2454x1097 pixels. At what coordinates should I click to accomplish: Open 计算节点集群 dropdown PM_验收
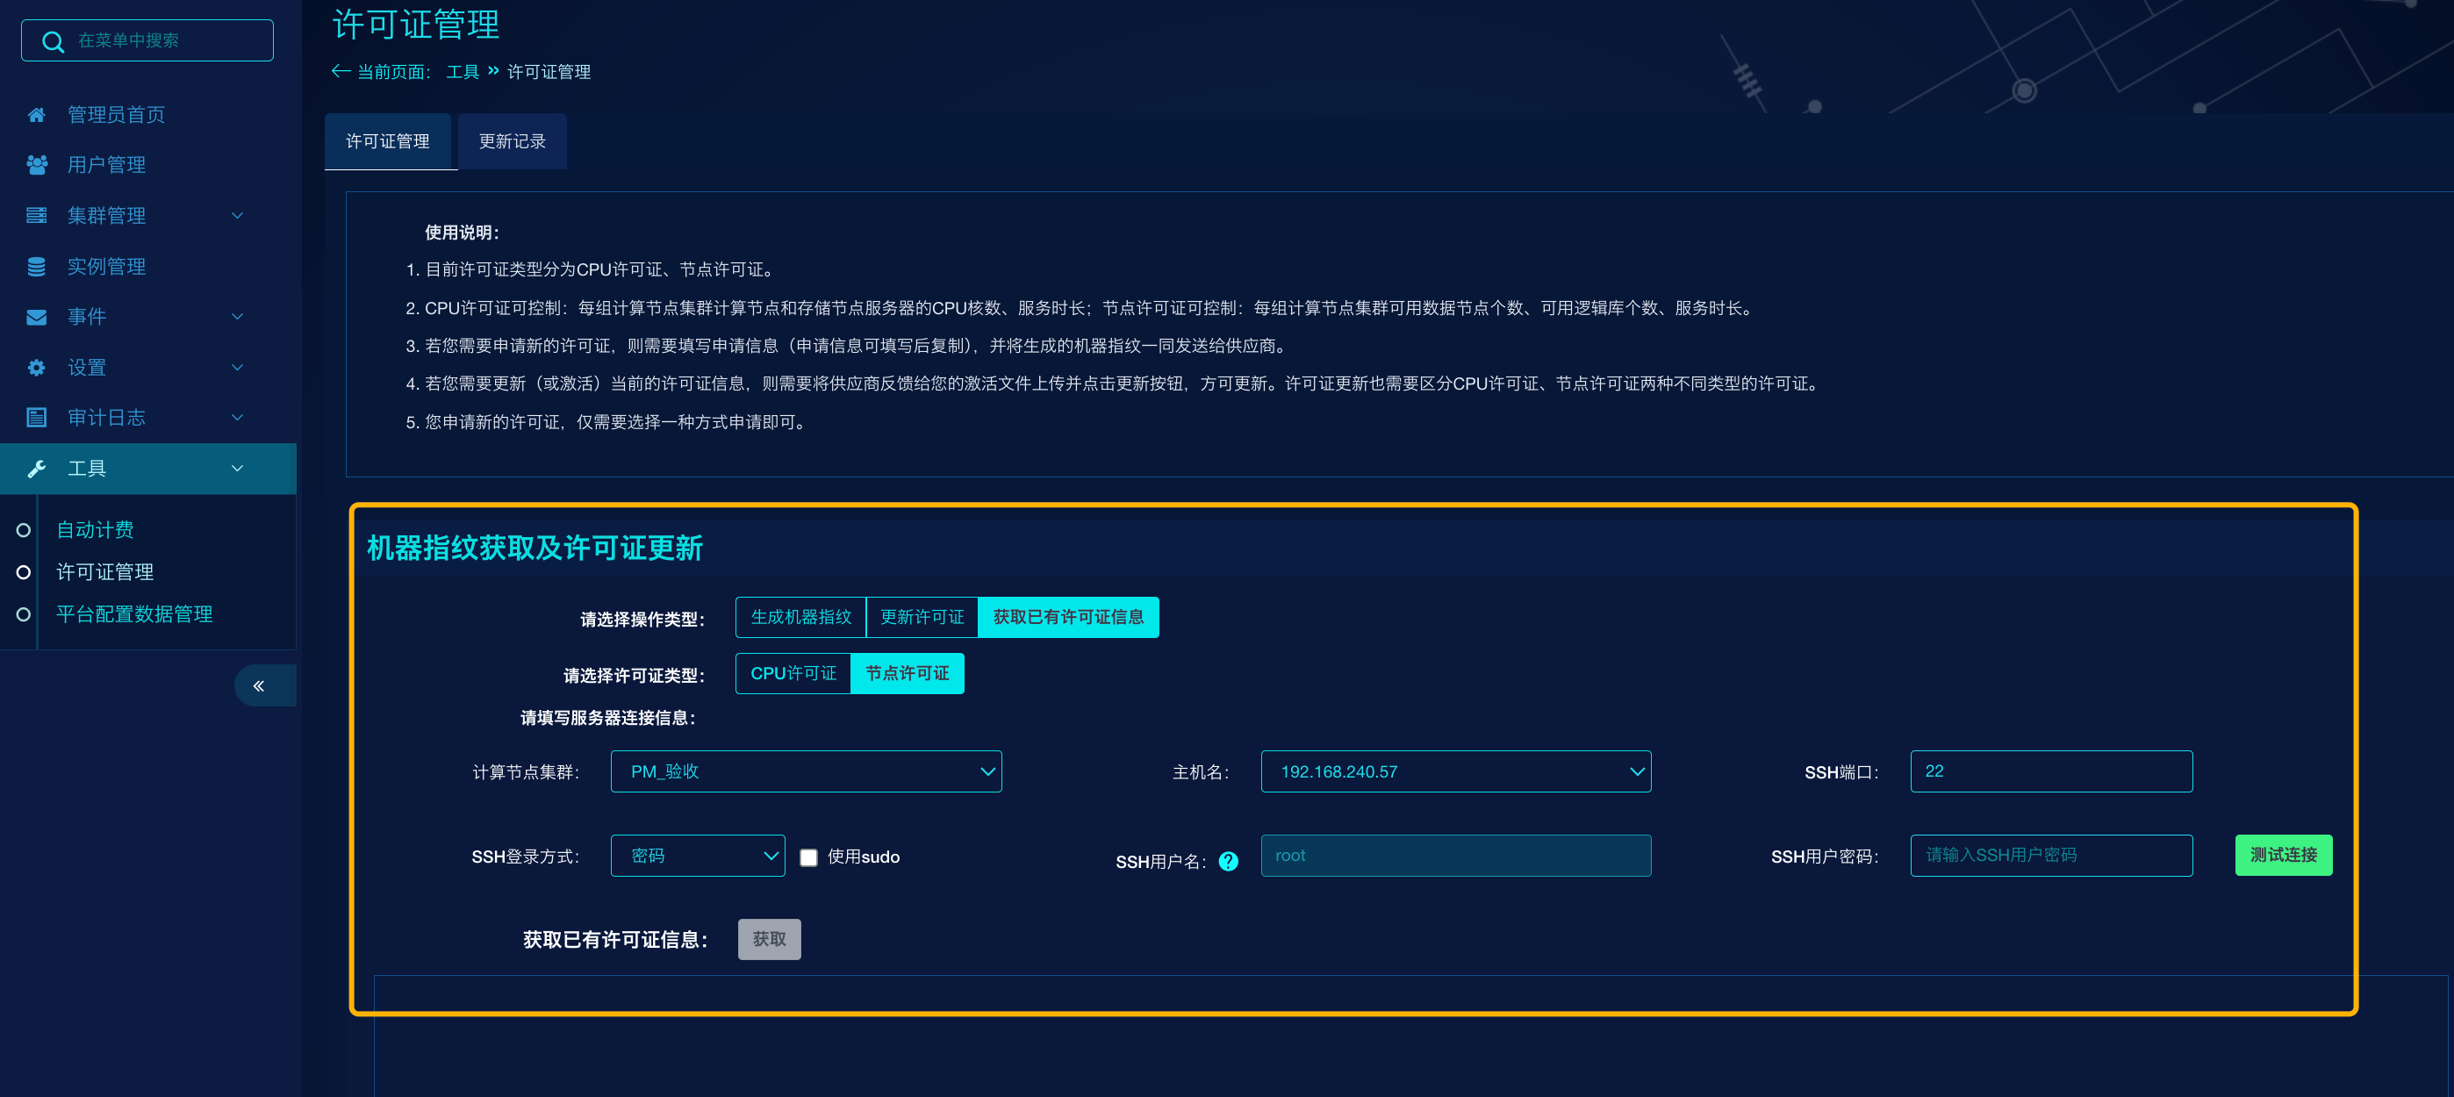pos(805,771)
